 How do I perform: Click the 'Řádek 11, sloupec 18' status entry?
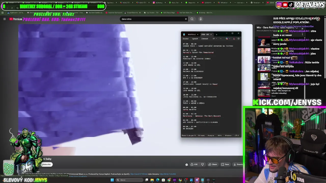[x=189, y=135]
